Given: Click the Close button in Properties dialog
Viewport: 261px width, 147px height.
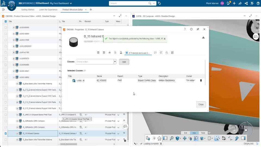Looking at the screenshot, I should click(x=201, y=104).
